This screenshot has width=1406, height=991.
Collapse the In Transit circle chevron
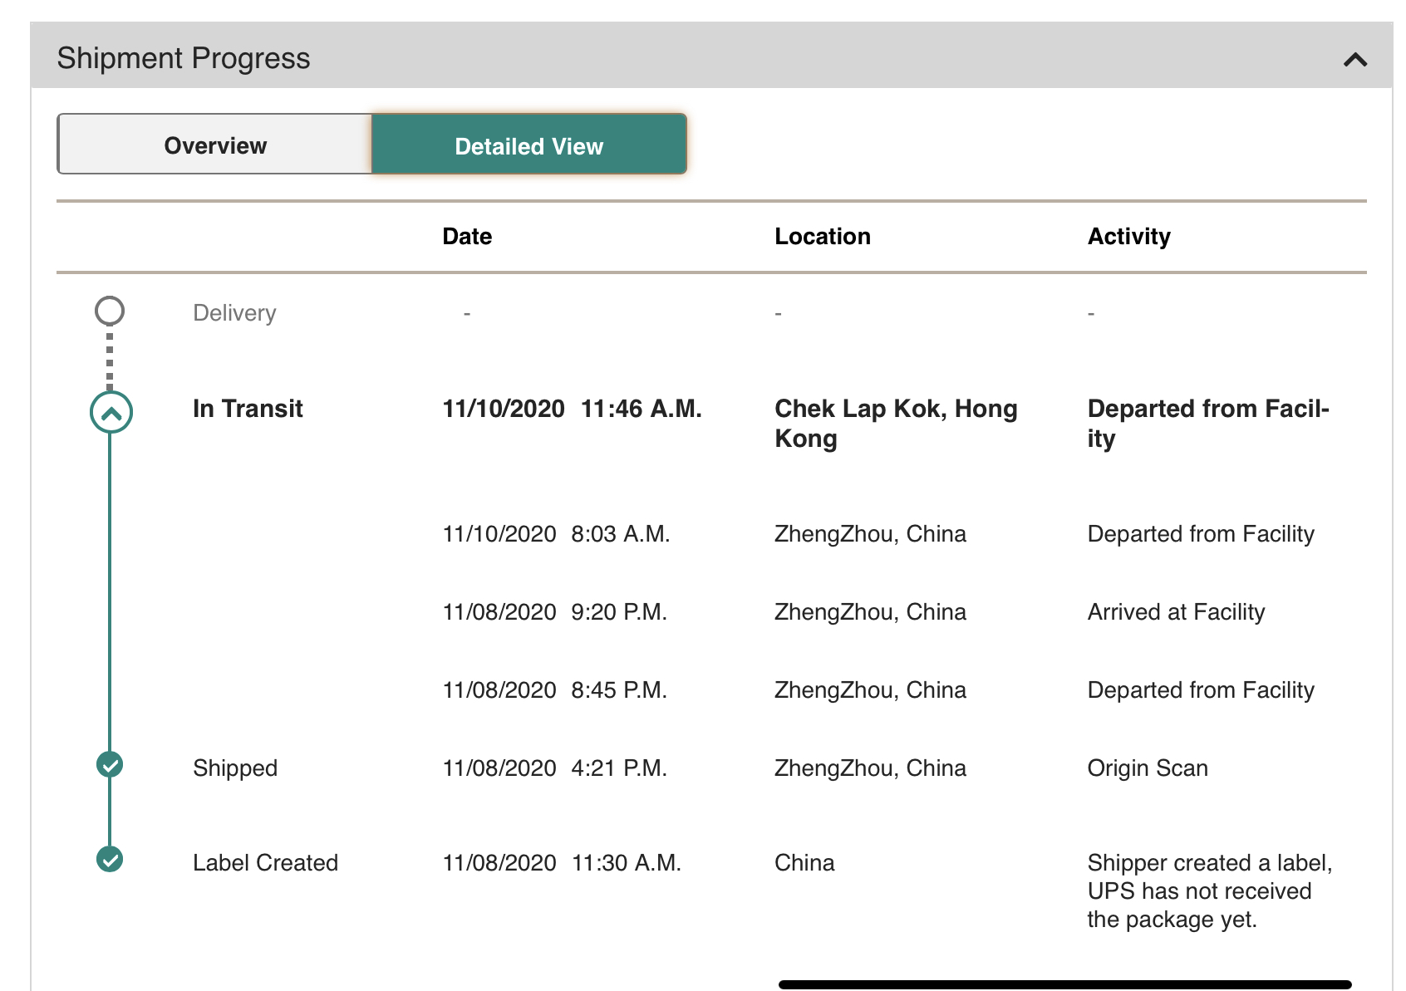[x=111, y=412]
